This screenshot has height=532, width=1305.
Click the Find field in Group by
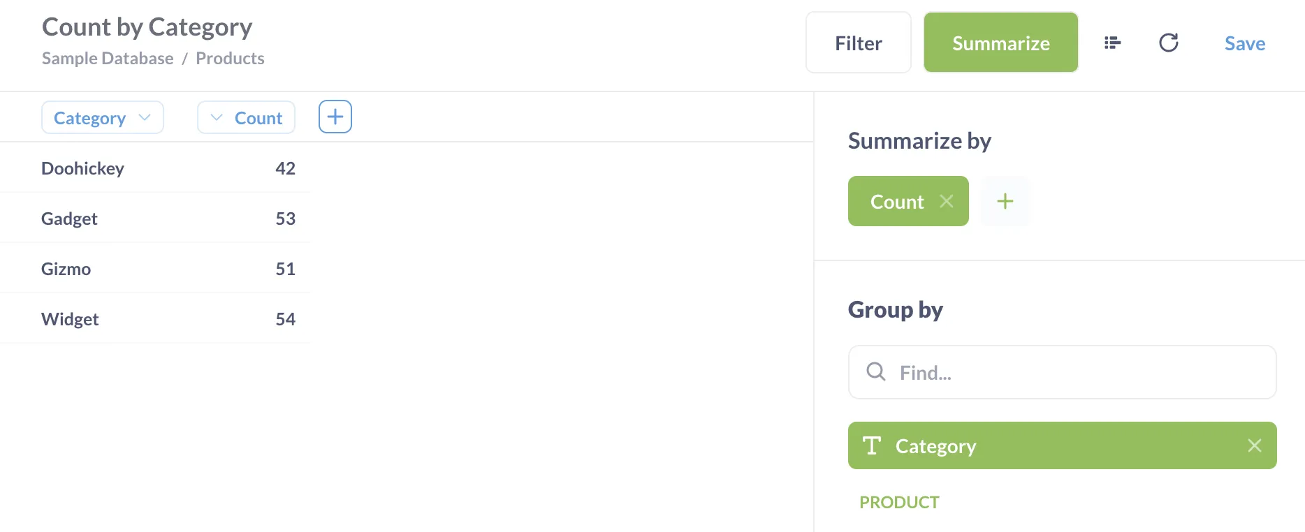[x=1076, y=373]
